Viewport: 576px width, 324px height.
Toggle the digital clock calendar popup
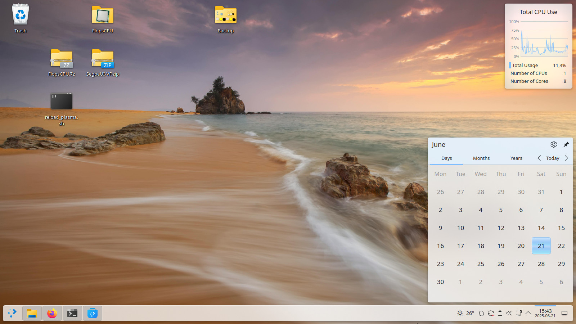click(545, 313)
